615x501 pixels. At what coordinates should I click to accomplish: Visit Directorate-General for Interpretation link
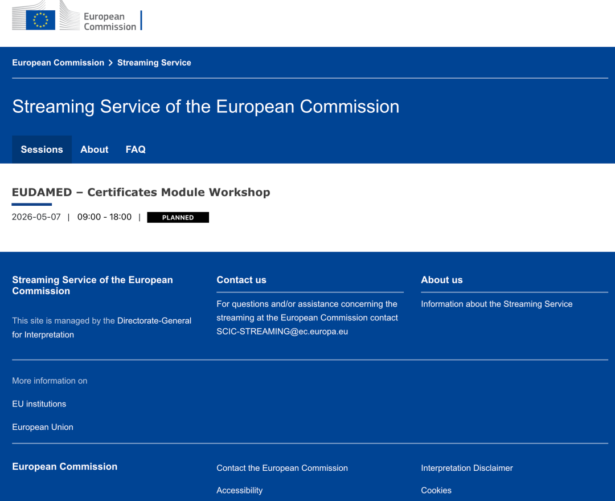pos(154,321)
